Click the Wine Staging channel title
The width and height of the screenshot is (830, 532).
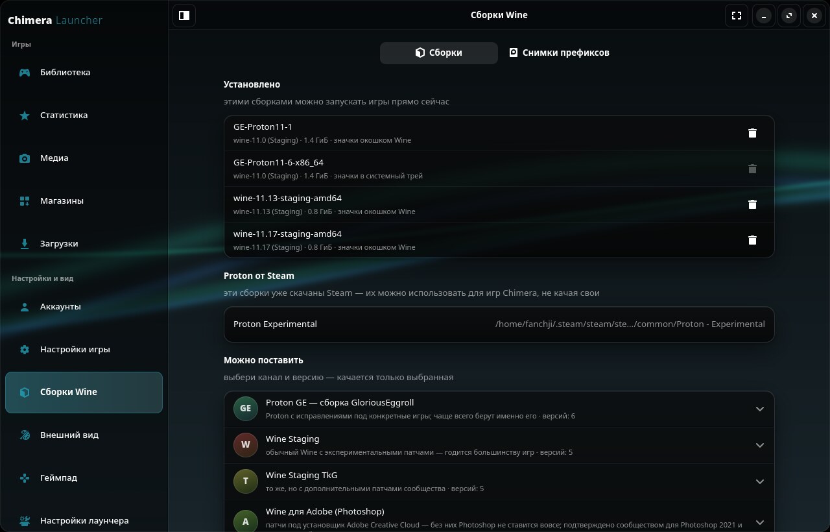[x=292, y=439]
